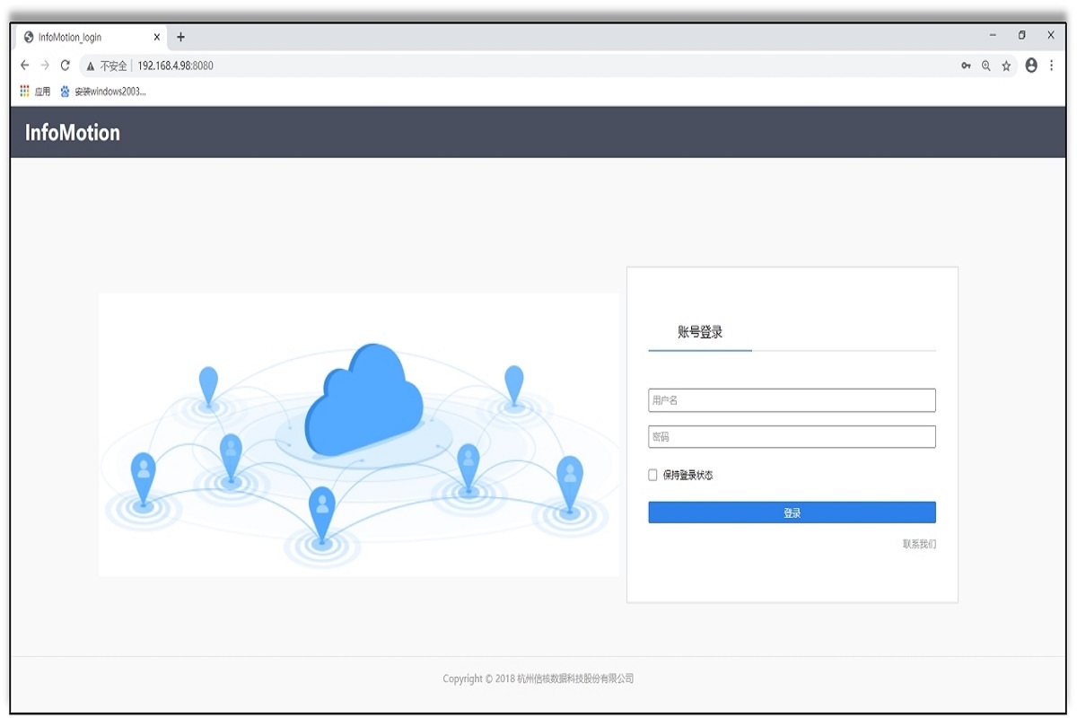
Task: Click the zoom magnifier icon in address bar
Action: click(986, 66)
